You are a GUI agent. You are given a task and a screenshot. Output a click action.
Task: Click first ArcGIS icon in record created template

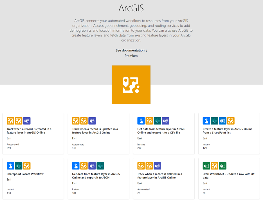tap(10, 121)
